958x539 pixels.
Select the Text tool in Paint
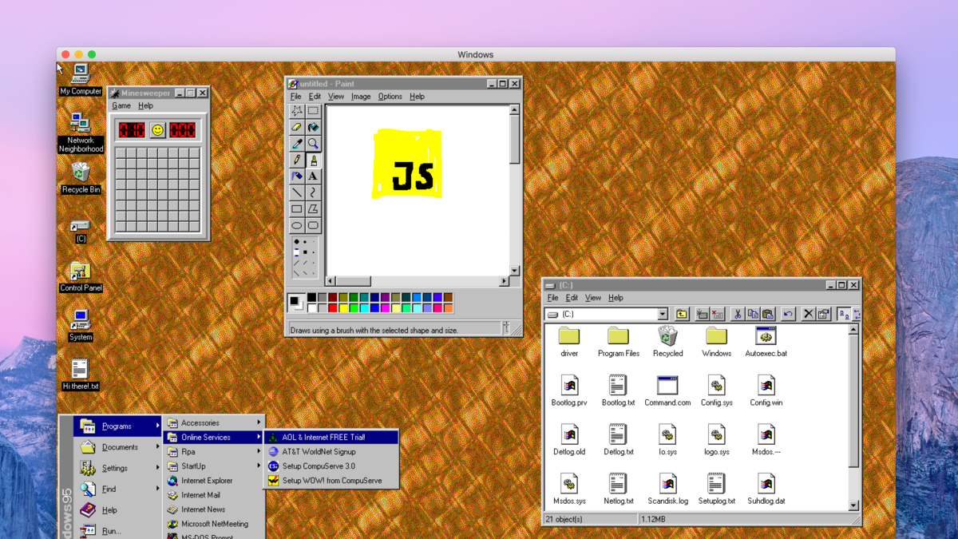click(313, 176)
